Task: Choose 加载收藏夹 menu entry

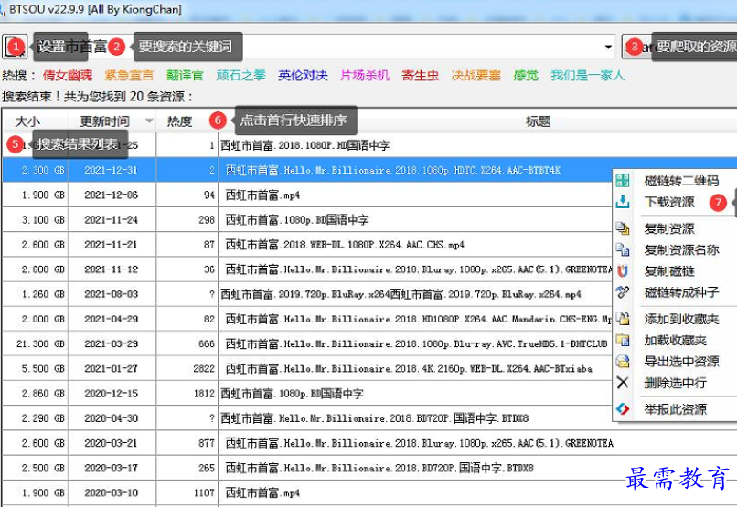Action: (675, 340)
